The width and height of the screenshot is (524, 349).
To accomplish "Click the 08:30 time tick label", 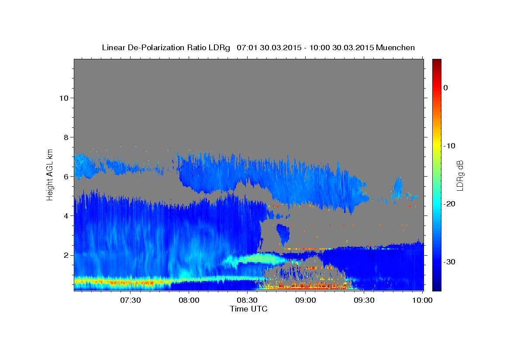I will (x=247, y=300).
